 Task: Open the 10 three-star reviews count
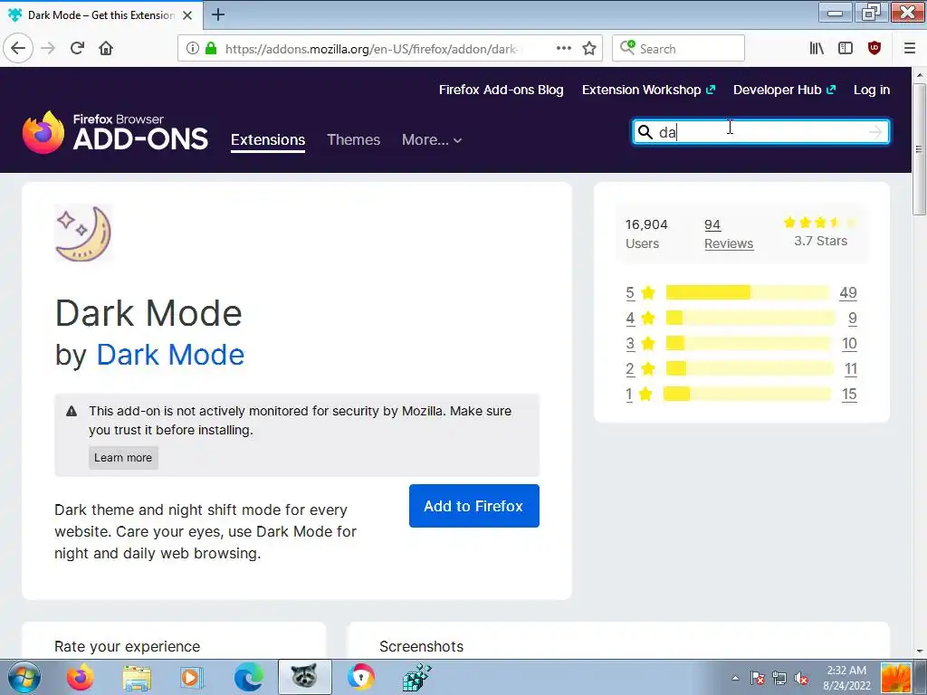(x=849, y=343)
